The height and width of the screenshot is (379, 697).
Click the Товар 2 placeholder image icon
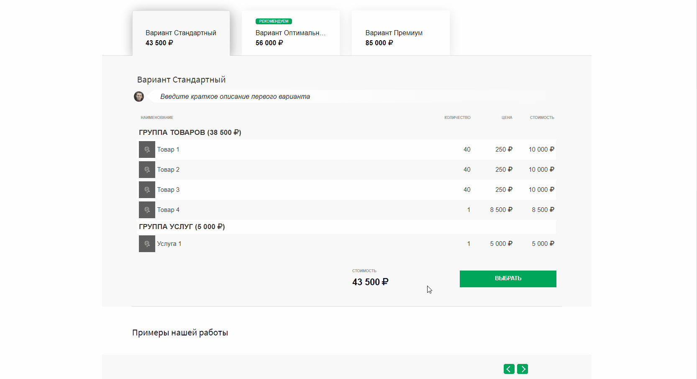click(147, 170)
